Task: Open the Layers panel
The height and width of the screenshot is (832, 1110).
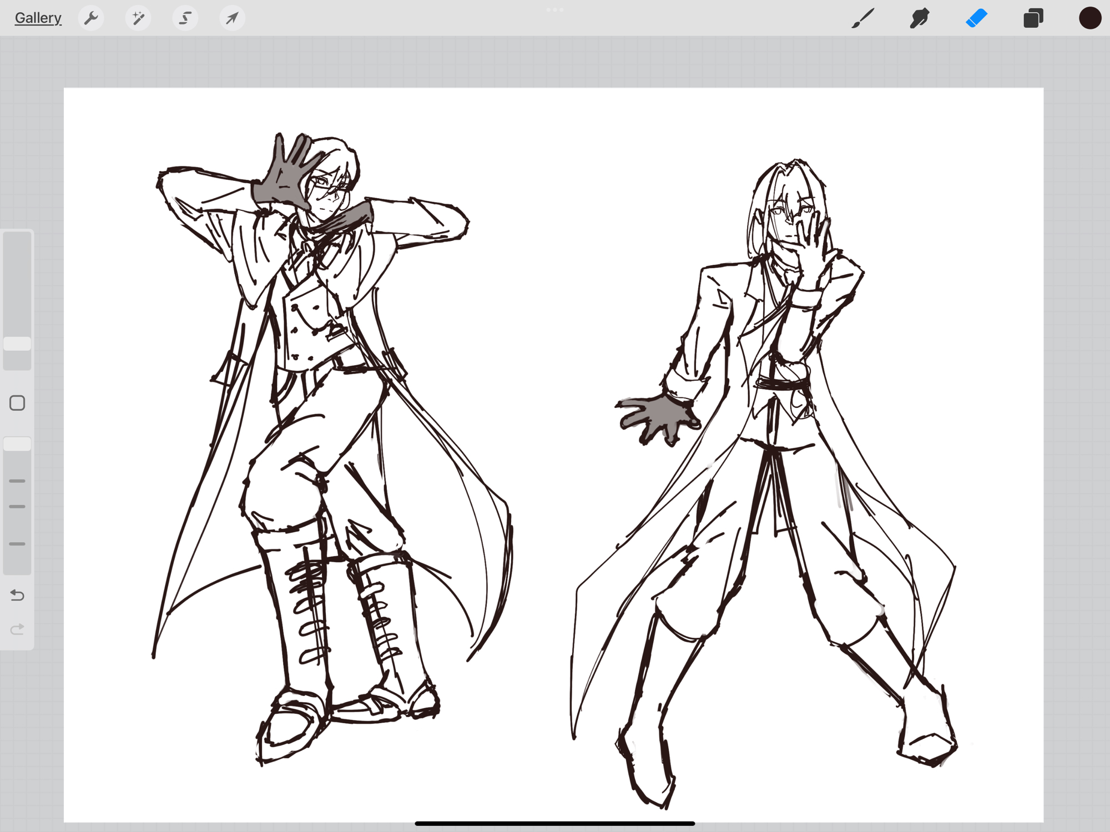Action: tap(1033, 18)
